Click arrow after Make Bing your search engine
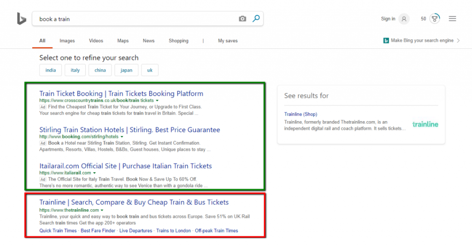472x247 pixels. pos(458,41)
